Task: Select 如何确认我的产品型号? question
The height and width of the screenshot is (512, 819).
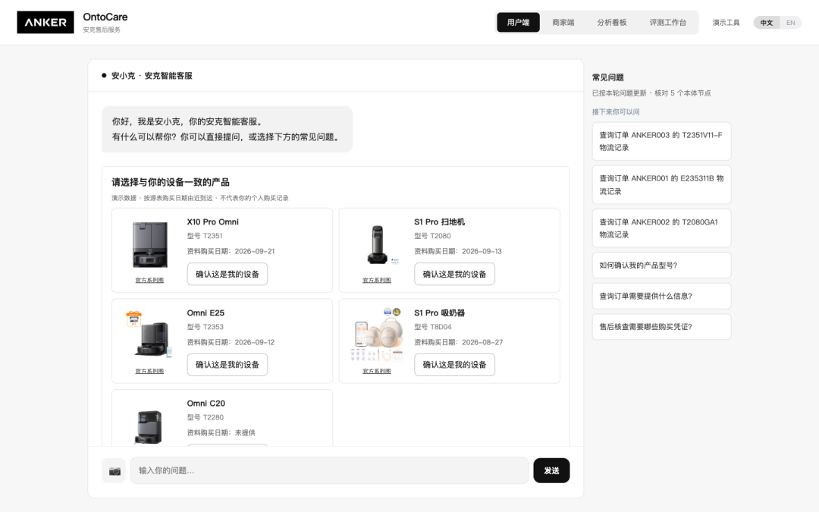Action: [x=661, y=265]
